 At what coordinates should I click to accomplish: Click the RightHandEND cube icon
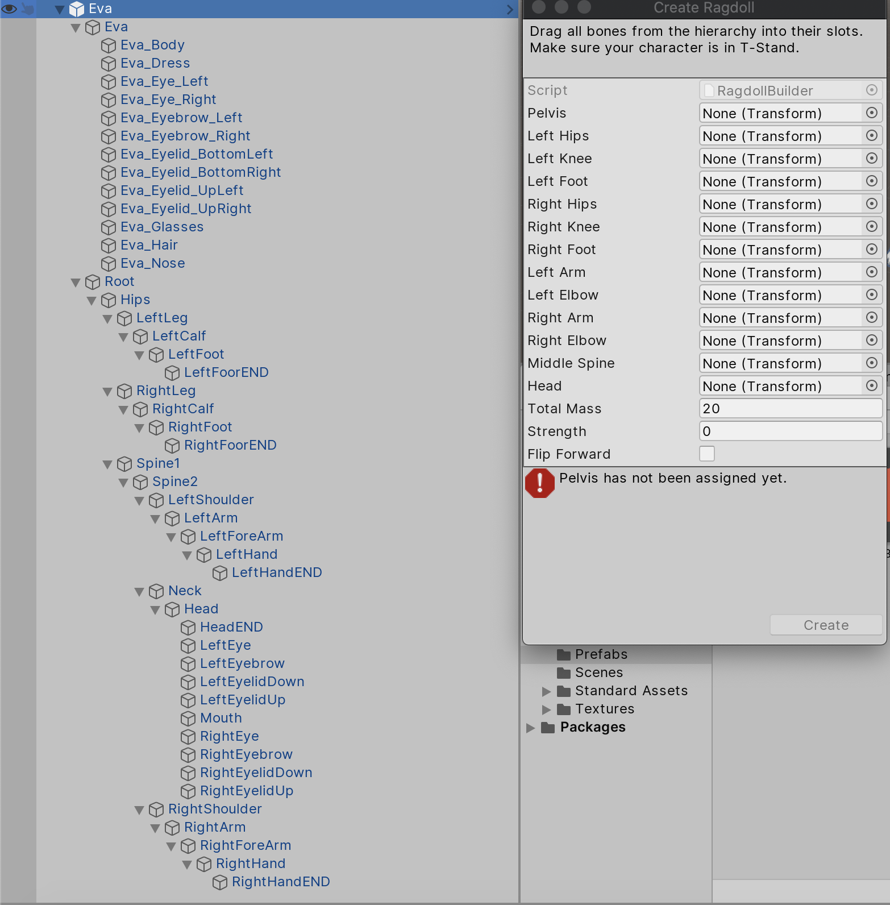pyautogui.click(x=219, y=882)
